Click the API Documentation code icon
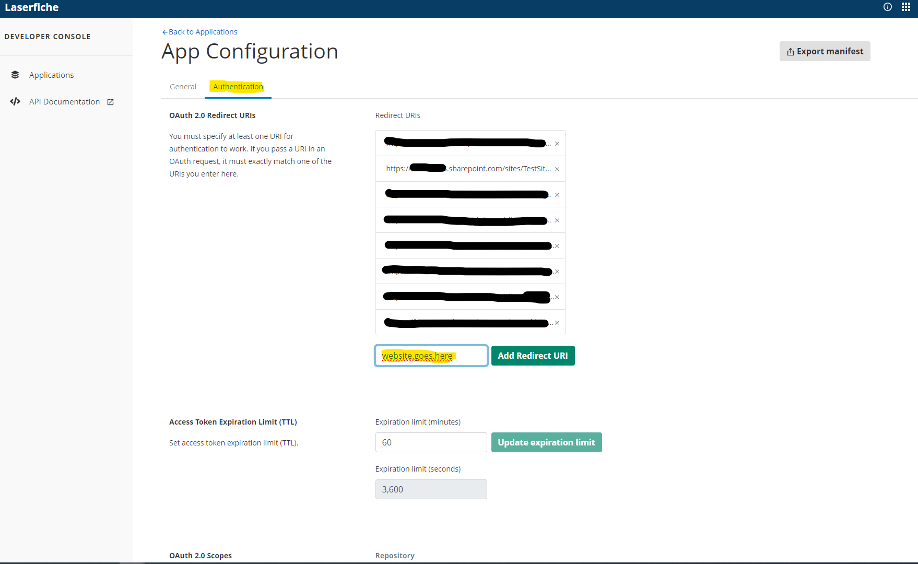918x564 pixels. tap(15, 101)
